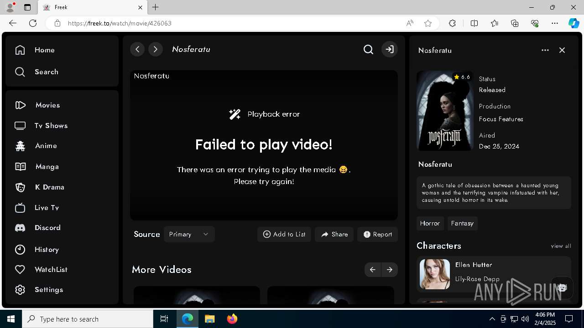Screen dimensions: 584x328
Task: Click the magnifier search icon above the player
Action: pos(368,49)
